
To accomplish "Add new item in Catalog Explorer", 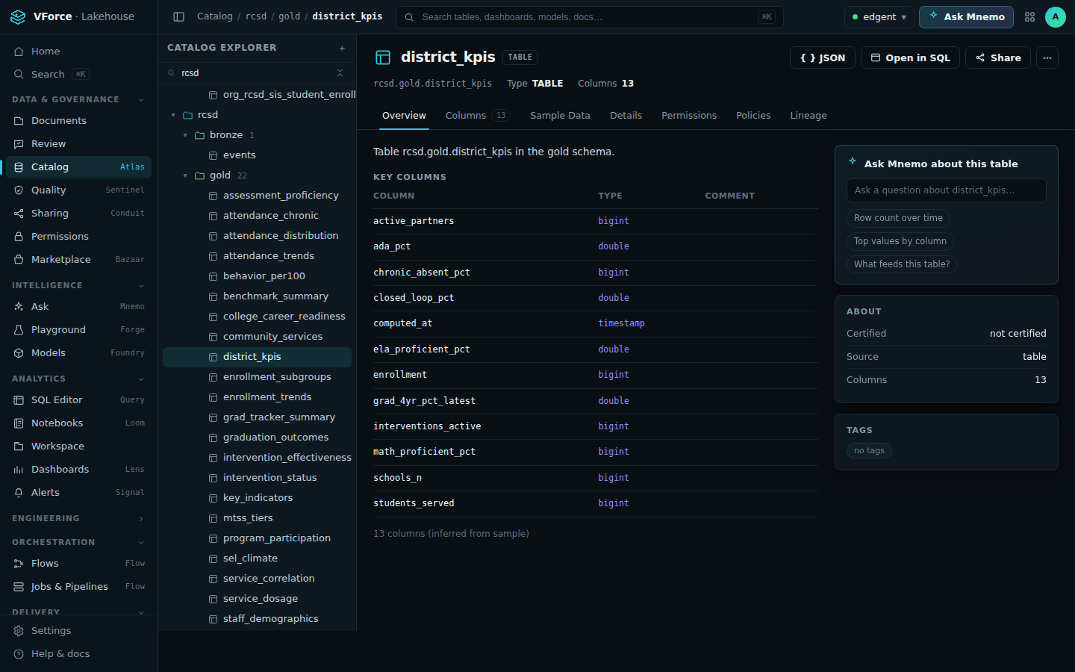I will tap(342, 48).
